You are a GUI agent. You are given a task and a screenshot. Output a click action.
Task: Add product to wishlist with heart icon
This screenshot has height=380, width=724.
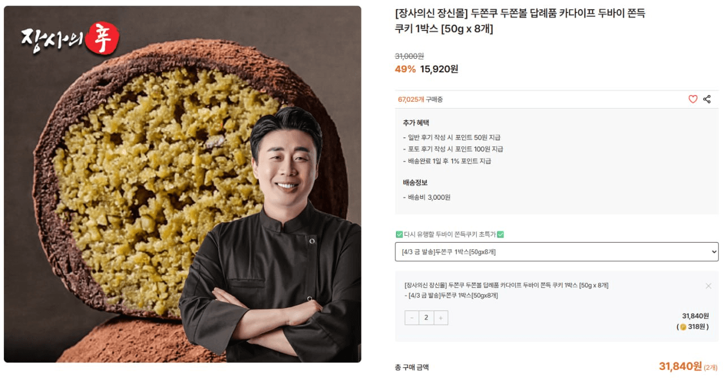click(693, 99)
